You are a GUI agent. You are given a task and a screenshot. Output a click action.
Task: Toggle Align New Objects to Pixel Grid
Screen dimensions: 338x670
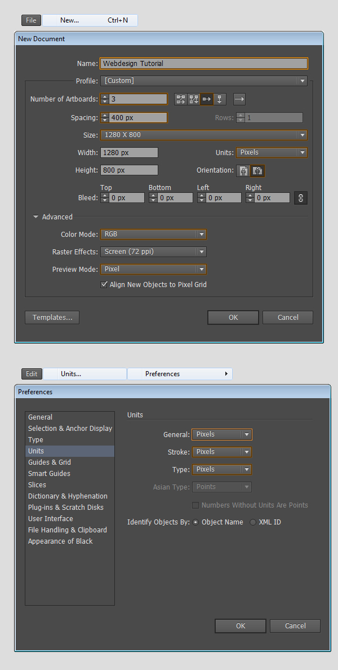pyautogui.click(x=104, y=285)
